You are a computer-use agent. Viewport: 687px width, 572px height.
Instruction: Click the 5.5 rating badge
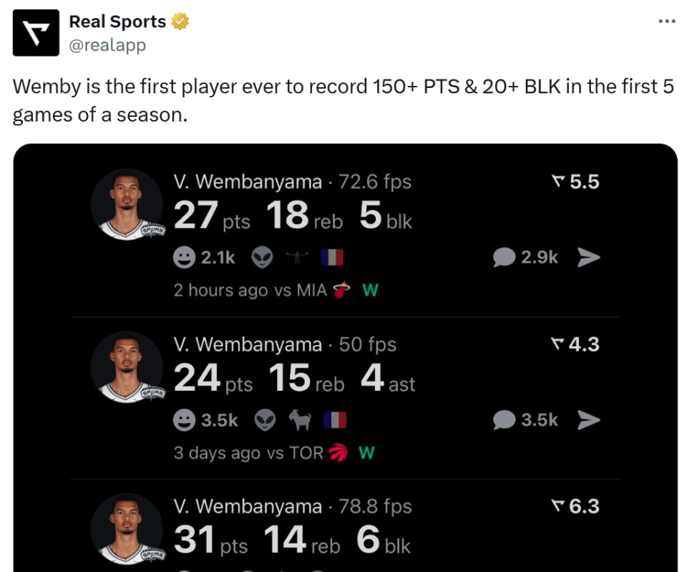[x=576, y=182]
